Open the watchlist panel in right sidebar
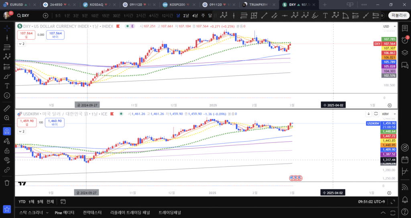The image size is (411, 218). [x=405, y=28]
